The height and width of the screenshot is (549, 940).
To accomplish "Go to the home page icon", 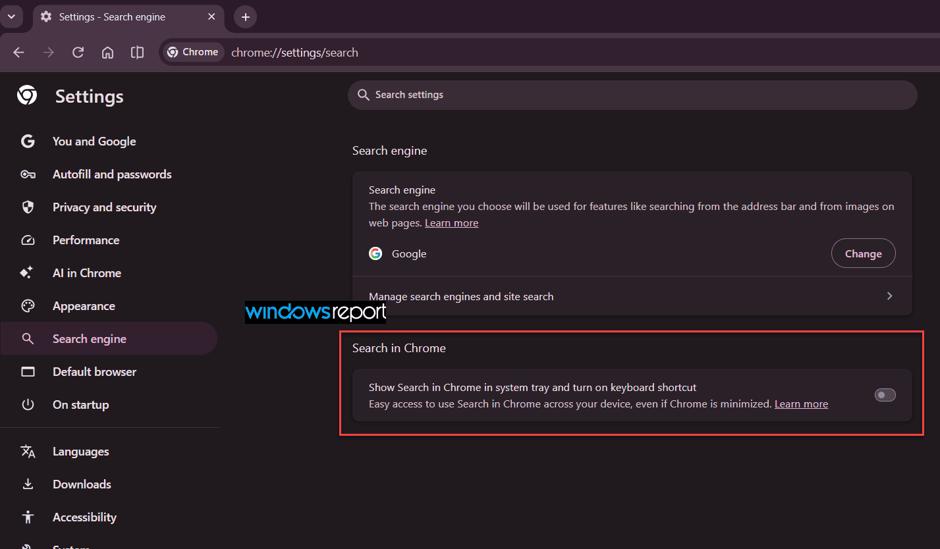I will [x=108, y=53].
